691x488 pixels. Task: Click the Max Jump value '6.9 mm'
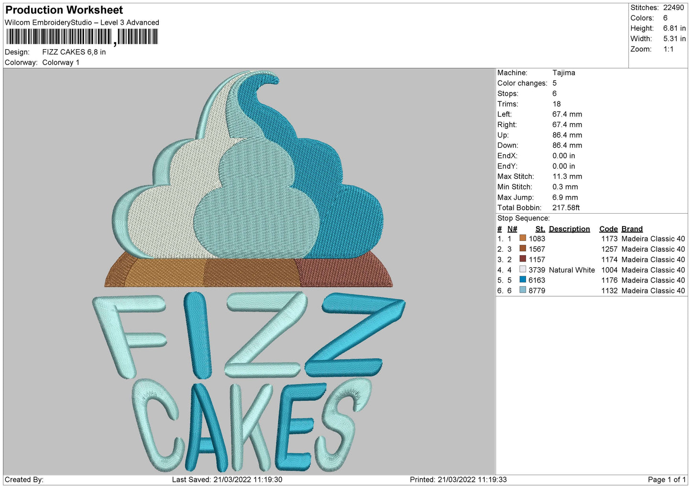coord(565,197)
